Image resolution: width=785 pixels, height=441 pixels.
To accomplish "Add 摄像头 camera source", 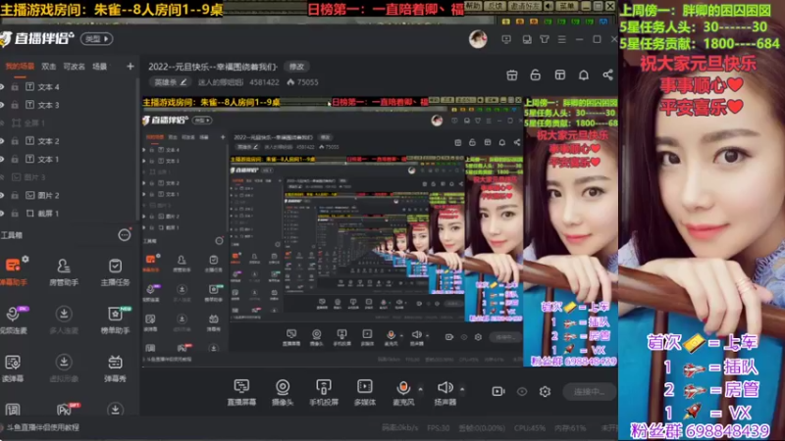I will point(283,392).
